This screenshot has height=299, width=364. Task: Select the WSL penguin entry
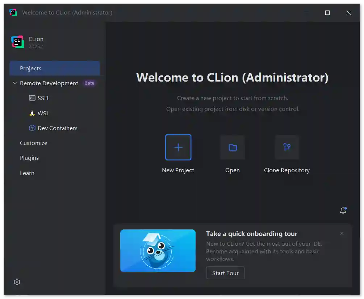coord(43,113)
